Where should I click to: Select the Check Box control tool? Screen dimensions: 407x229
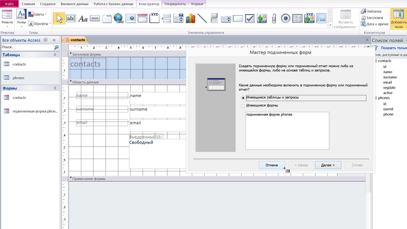249,19
